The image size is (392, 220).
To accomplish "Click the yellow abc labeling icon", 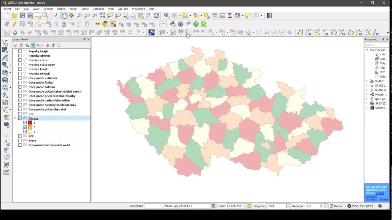I will tap(97, 24).
